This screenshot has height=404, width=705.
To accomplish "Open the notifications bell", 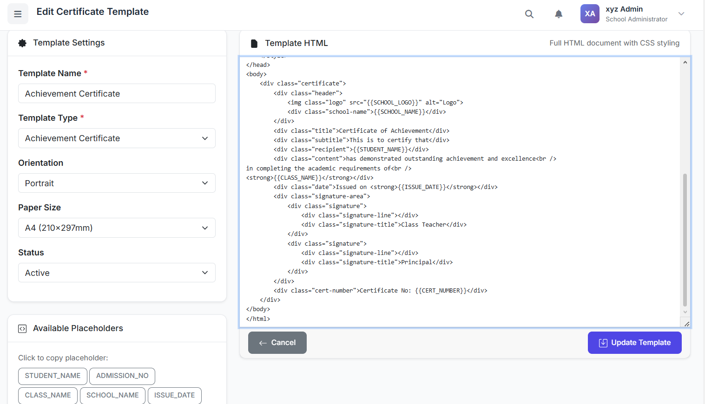I will click(559, 14).
